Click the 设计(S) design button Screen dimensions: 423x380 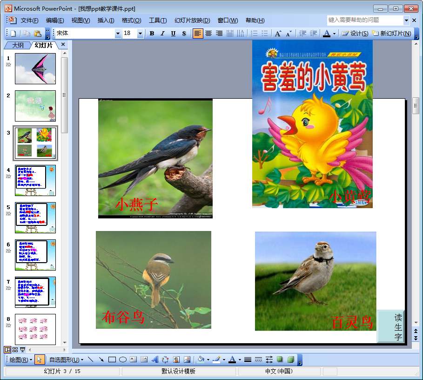pos(355,34)
